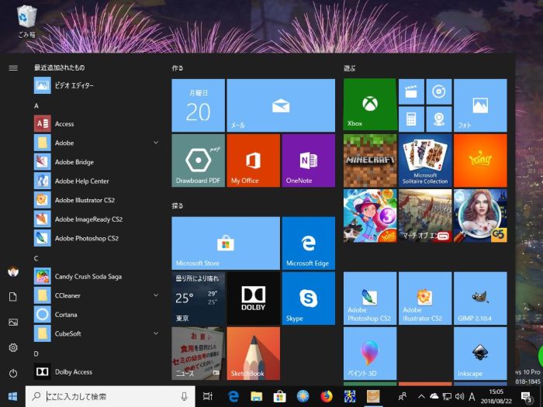Screen dimensions: 543x407
Task: Open the Microsoft Edge tile
Action: [308, 243]
